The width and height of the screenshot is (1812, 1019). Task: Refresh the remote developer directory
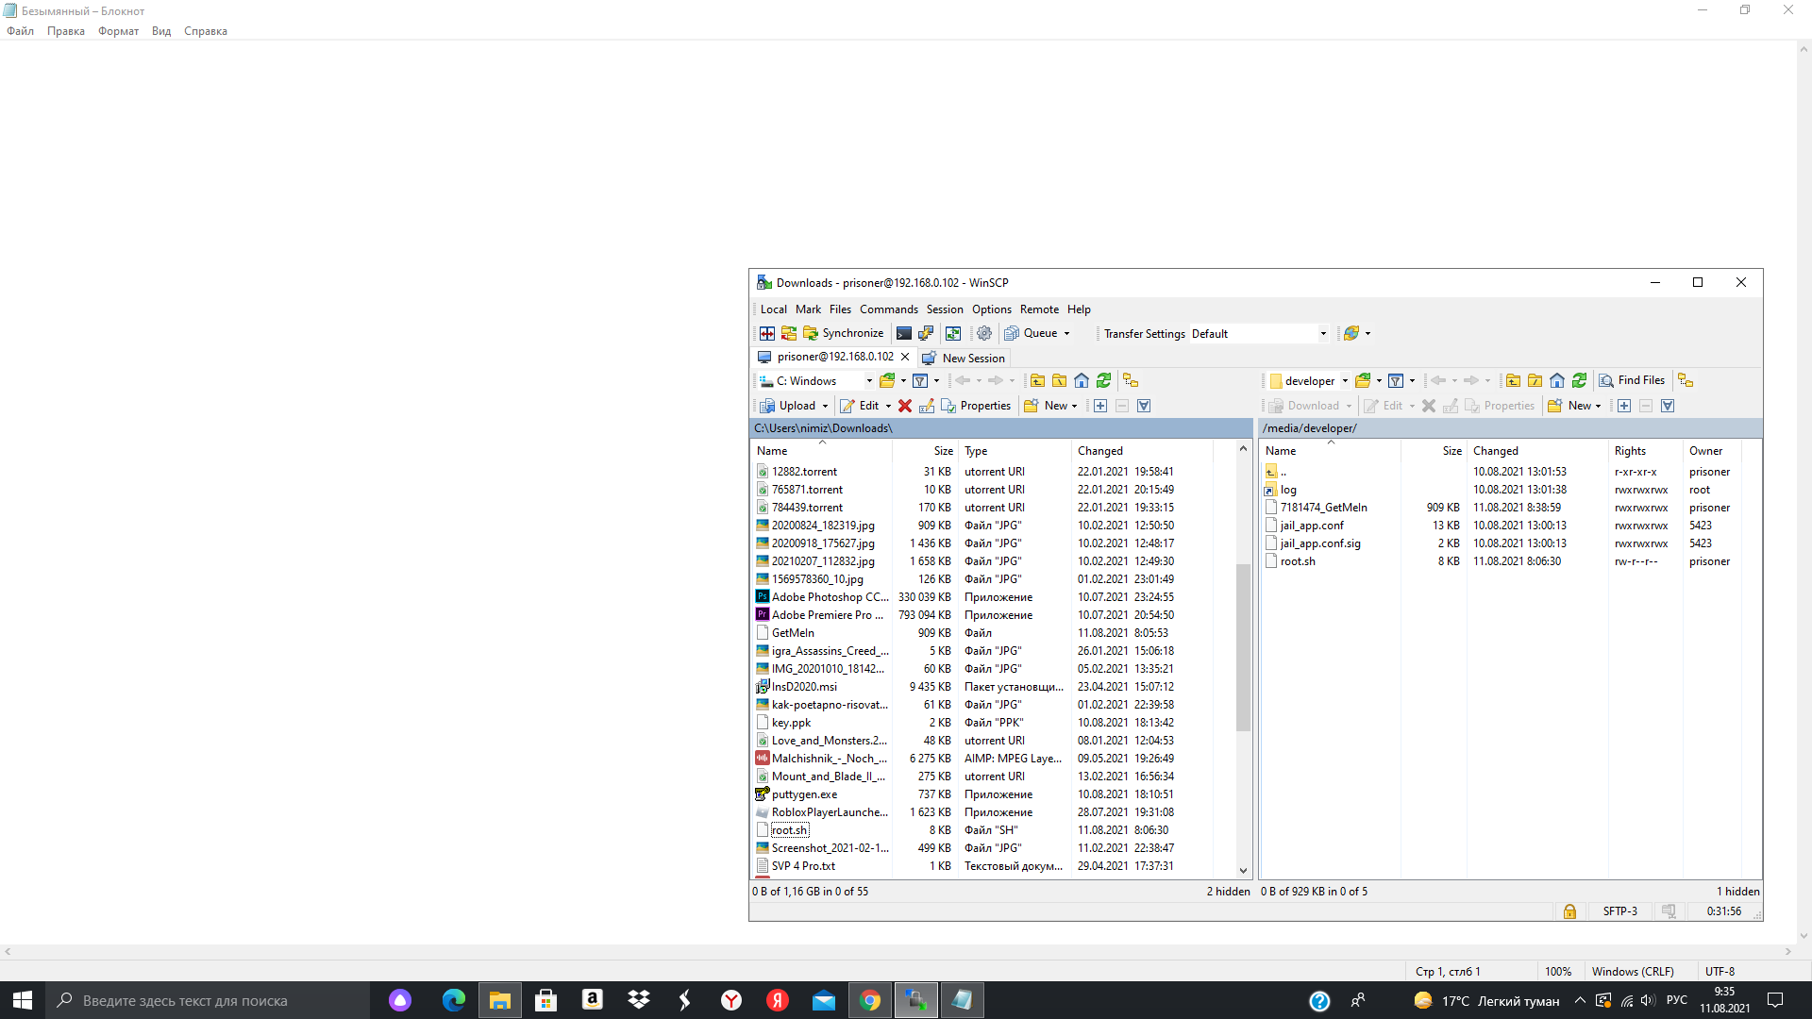[x=1579, y=380]
